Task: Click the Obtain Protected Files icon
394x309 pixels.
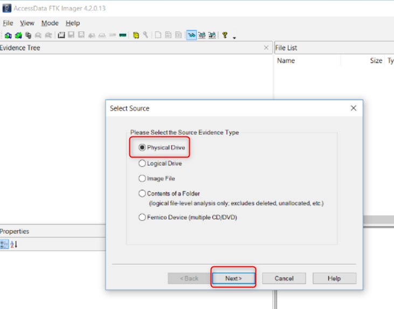Action: (136, 35)
